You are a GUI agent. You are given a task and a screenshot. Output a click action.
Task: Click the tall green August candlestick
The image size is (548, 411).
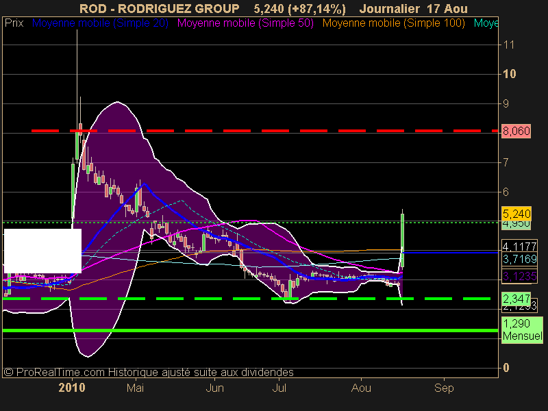[x=403, y=240]
